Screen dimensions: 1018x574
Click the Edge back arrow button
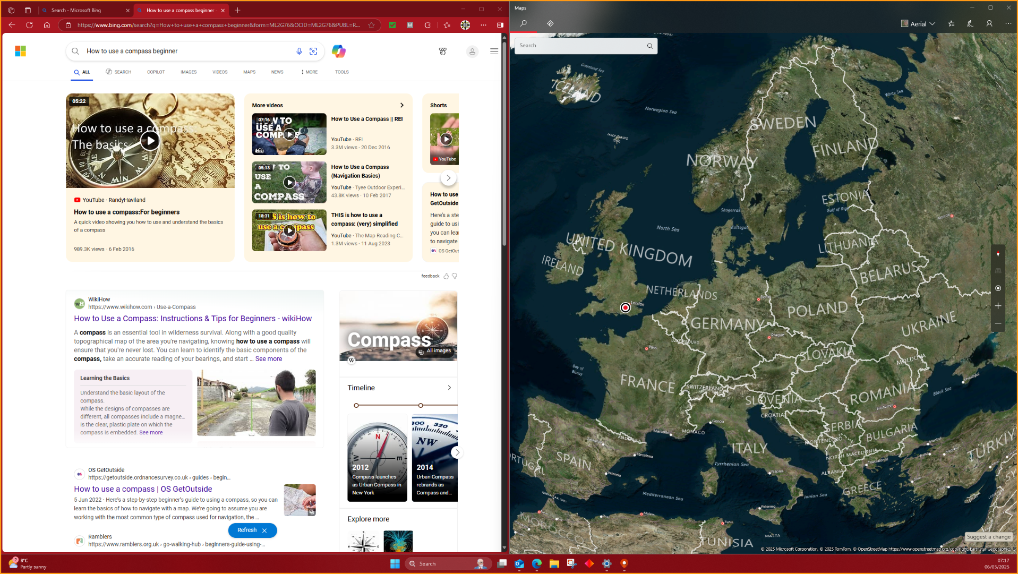coord(12,25)
